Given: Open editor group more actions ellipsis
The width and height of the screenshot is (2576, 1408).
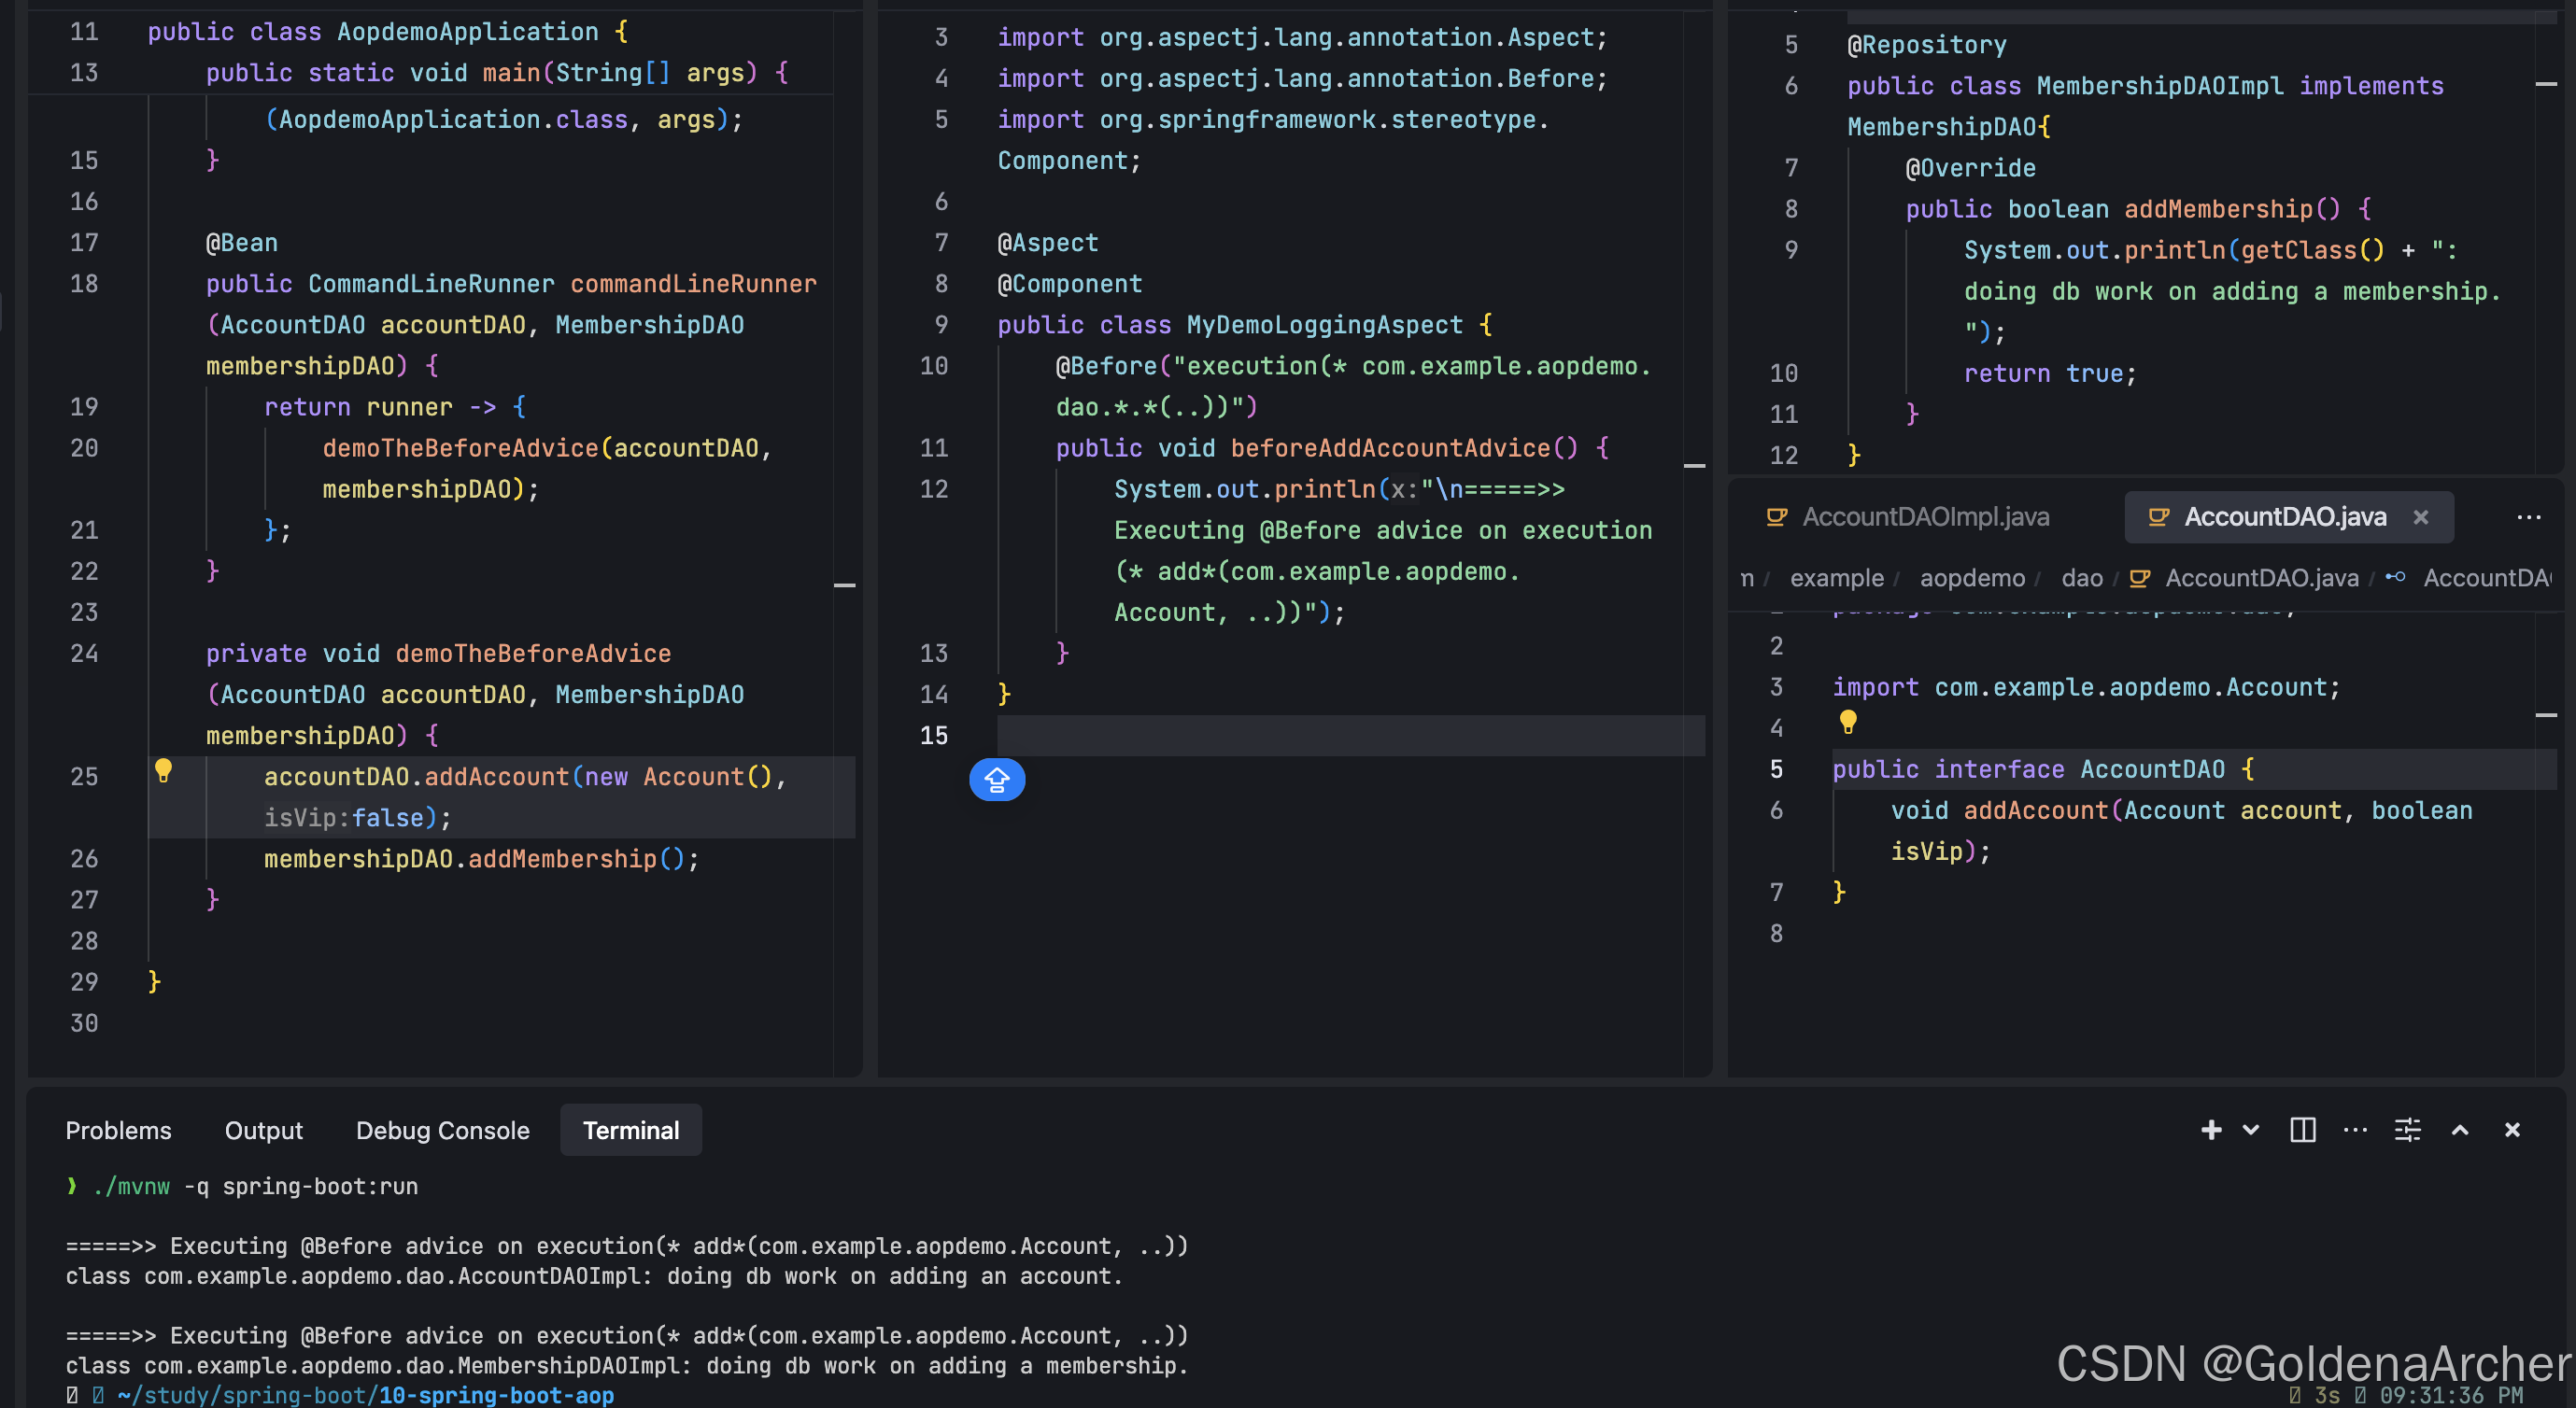Looking at the screenshot, I should tap(2528, 517).
